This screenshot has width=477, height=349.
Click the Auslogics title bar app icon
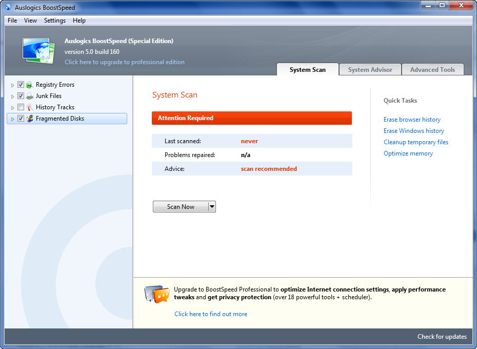point(8,7)
